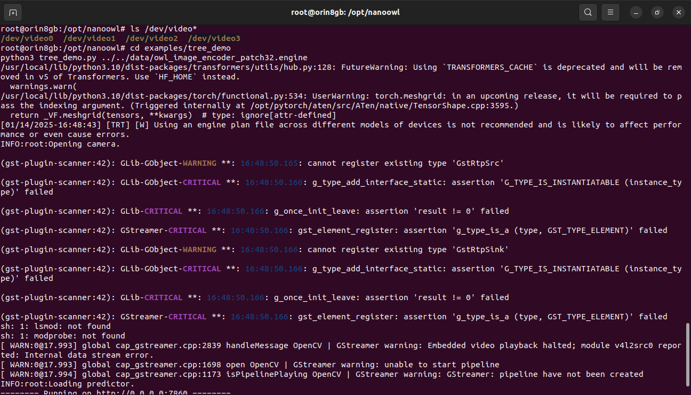Click the 'cd examples/tree_demo' command
The height and width of the screenshot is (395, 691).
(181, 48)
